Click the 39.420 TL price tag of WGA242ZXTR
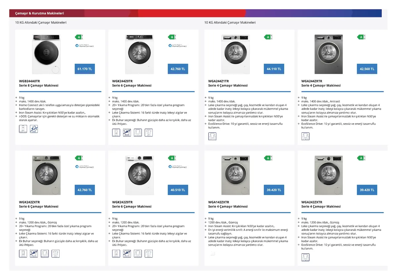The width and height of the screenshot is (397, 280). point(367,190)
